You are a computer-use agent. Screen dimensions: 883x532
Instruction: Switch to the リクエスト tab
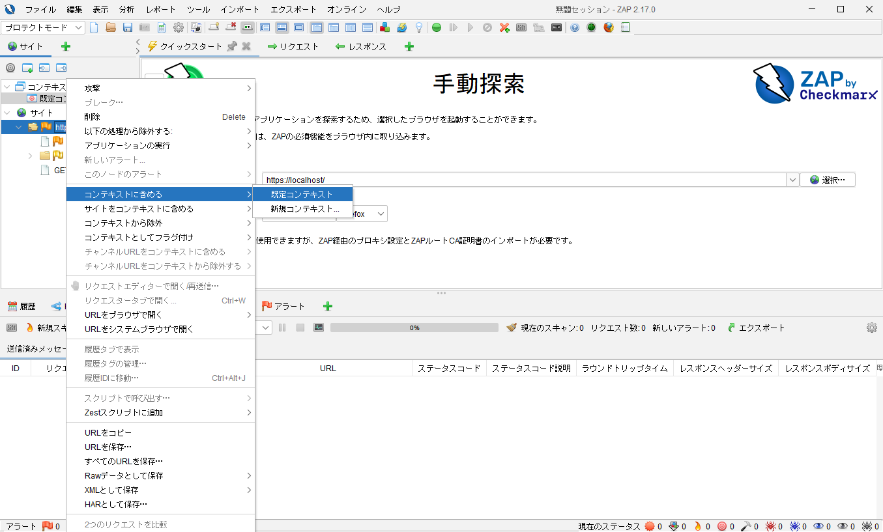pos(293,46)
